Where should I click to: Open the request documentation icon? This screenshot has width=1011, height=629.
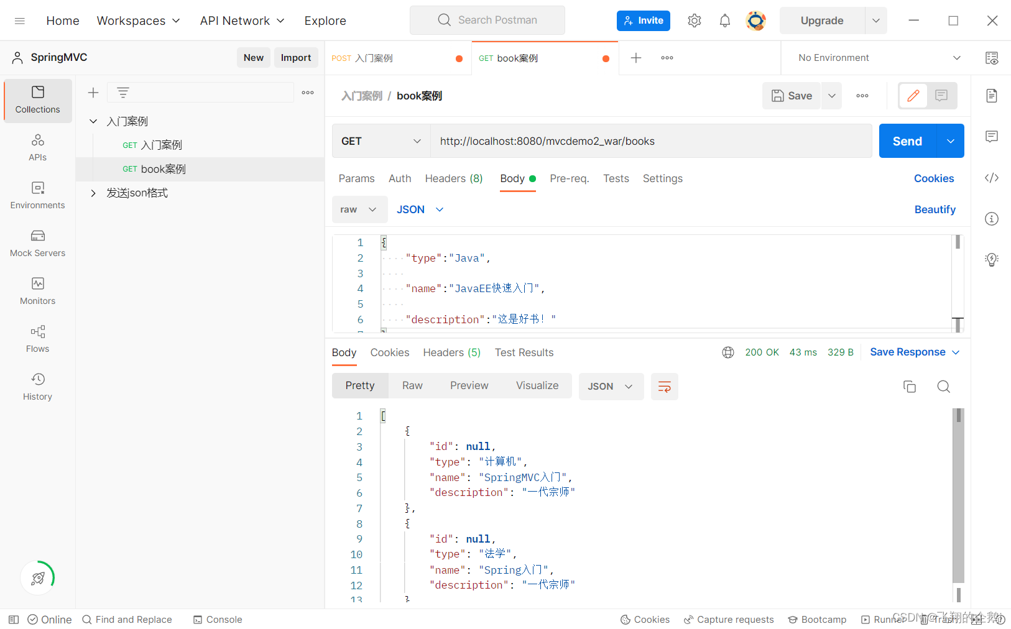tap(992, 96)
